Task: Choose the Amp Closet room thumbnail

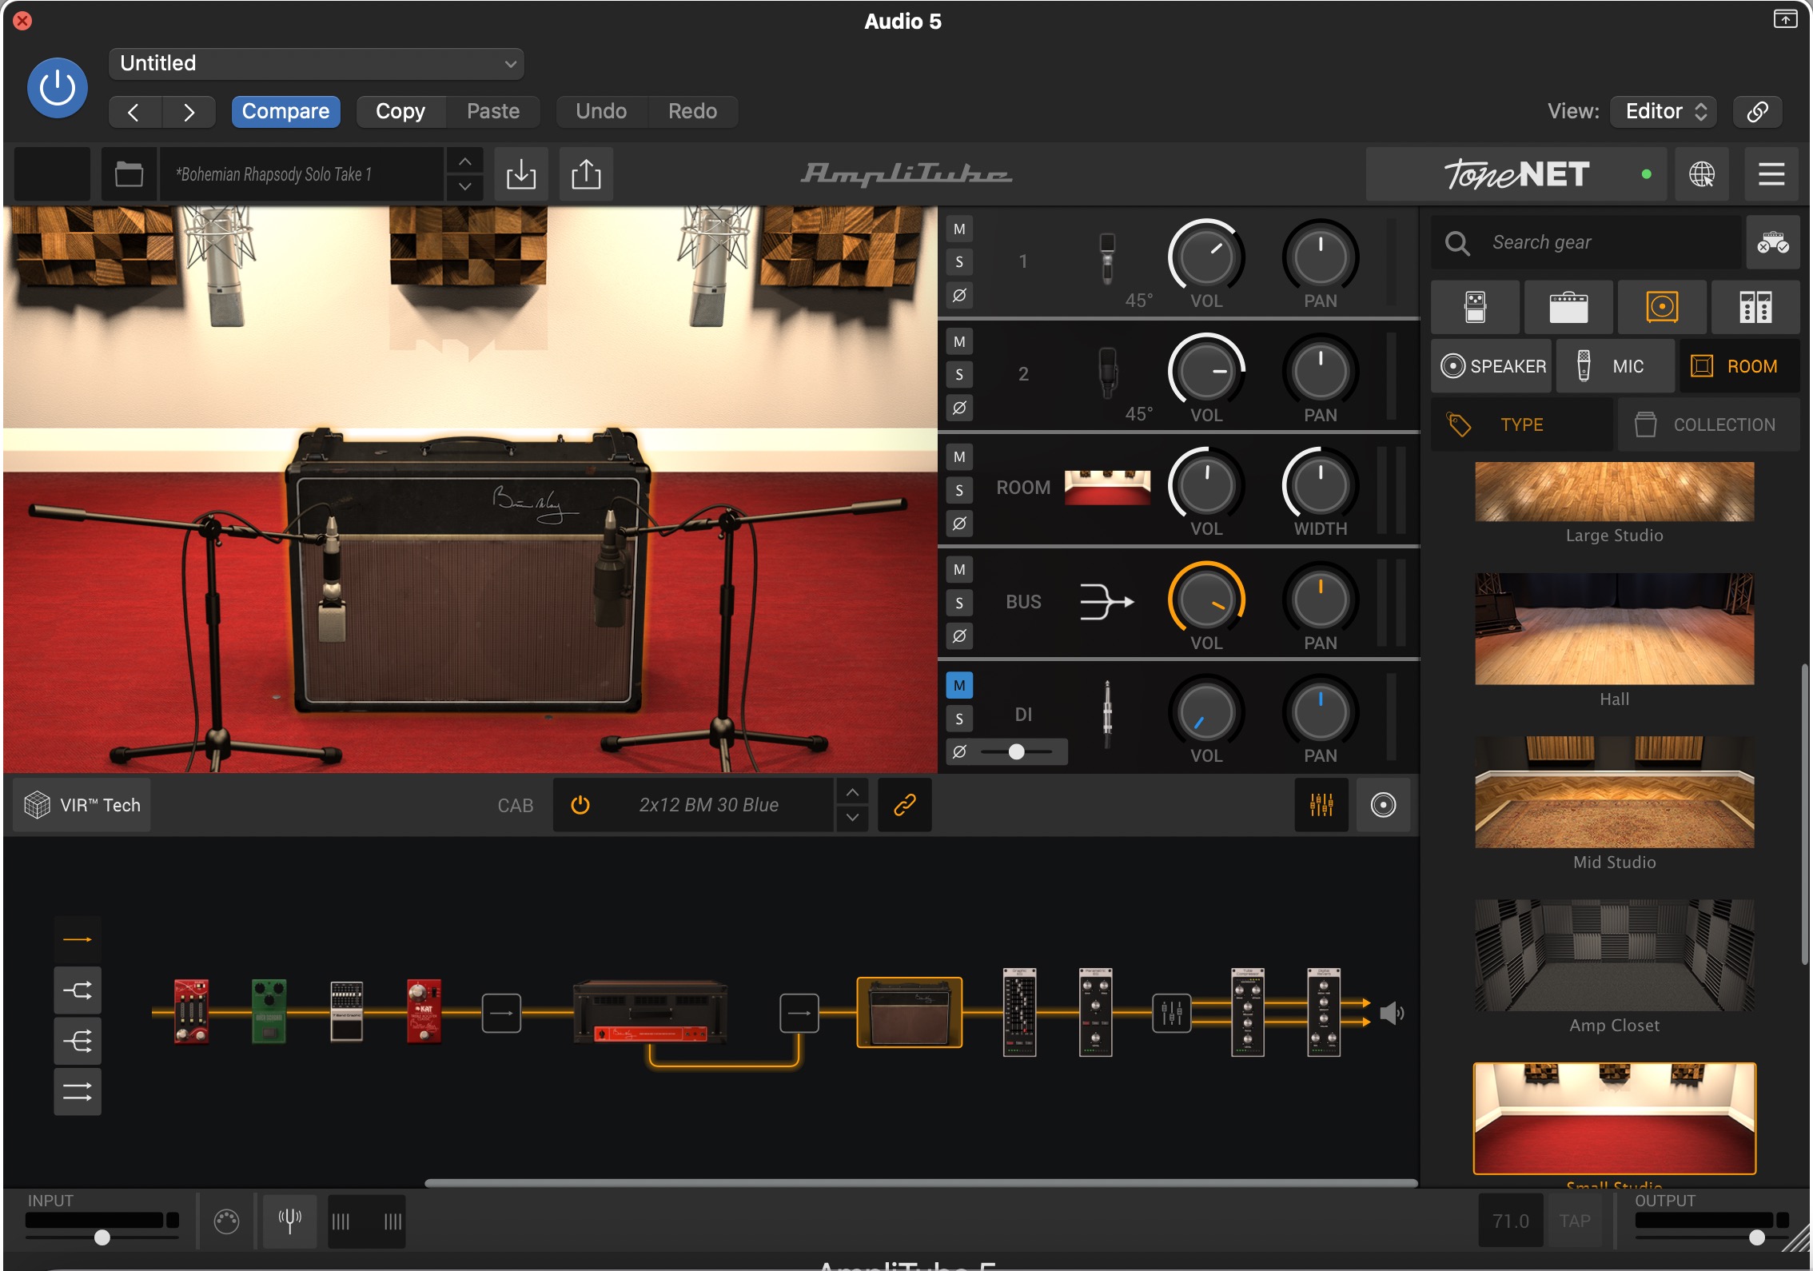Action: (1614, 955)
